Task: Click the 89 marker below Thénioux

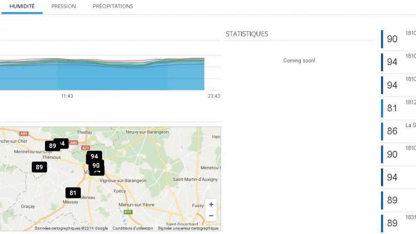Action: [39, 167]
